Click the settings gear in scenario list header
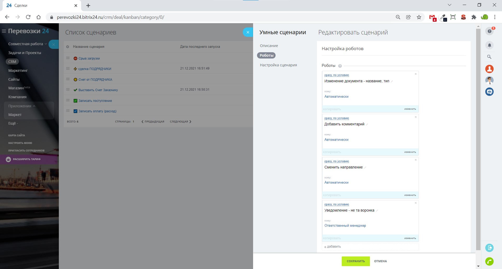This screenshot has width=502, height=269. pos(68,47)
